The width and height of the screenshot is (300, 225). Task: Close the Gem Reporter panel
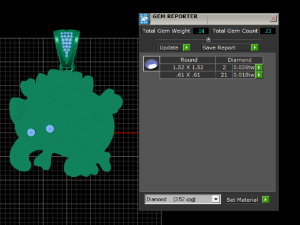point(273,19)
